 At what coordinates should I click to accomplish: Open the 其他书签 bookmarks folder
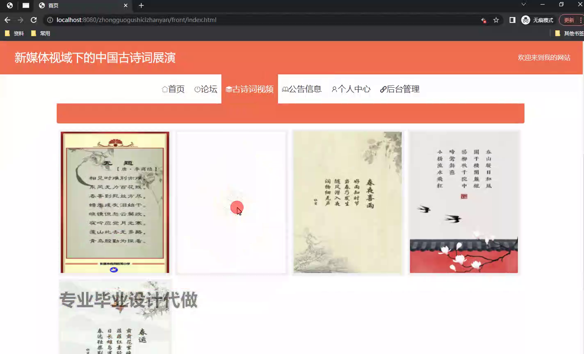coord(569,33)
